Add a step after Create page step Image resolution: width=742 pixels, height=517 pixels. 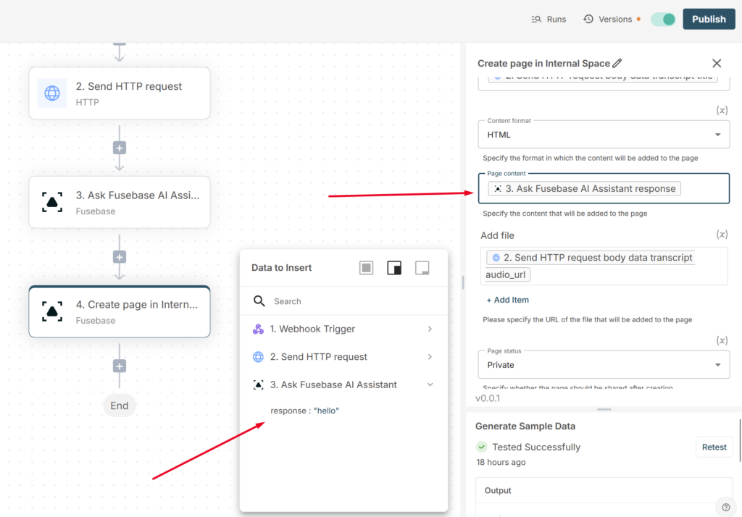tap(120, 366)
